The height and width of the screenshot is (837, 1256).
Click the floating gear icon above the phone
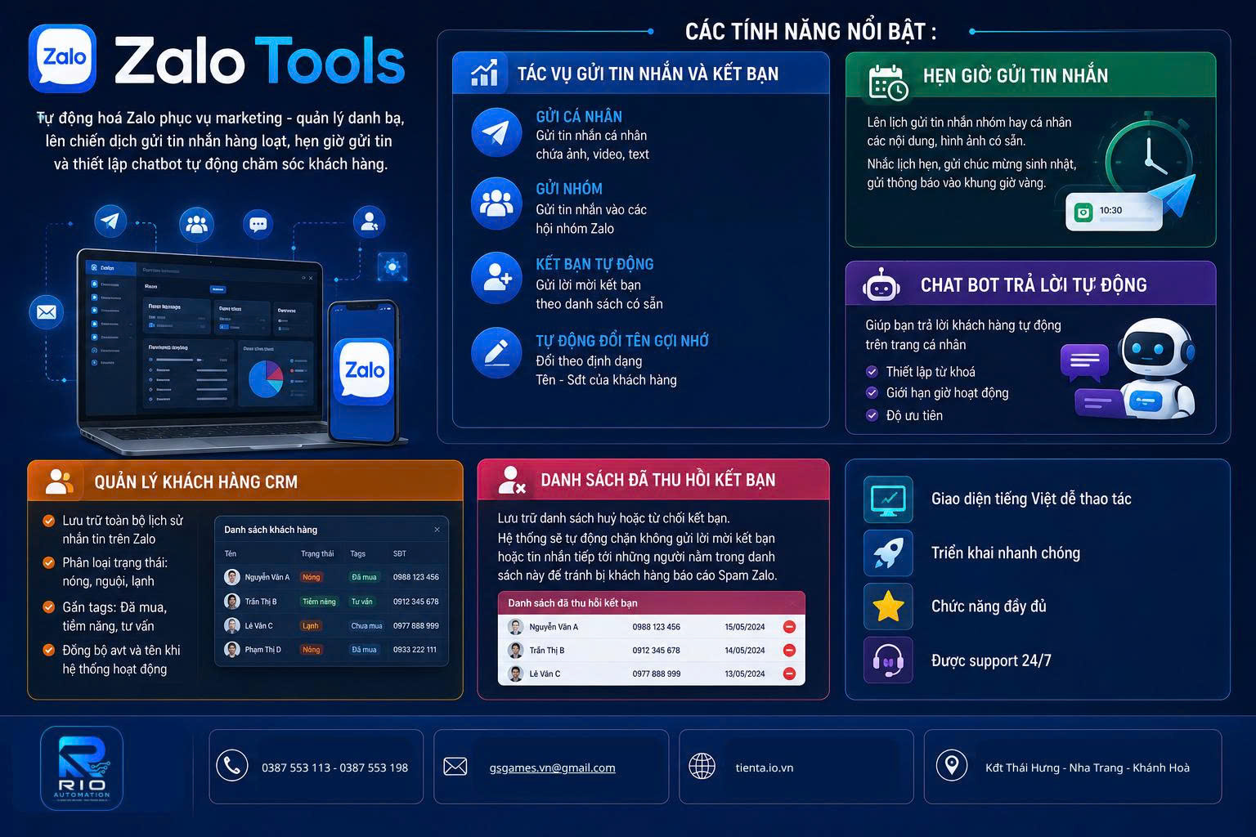click(393, 266)
